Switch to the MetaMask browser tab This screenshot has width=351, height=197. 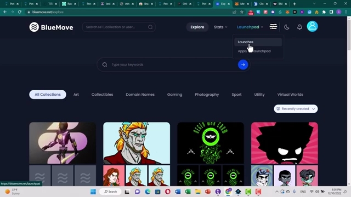(x=242, y=4)
